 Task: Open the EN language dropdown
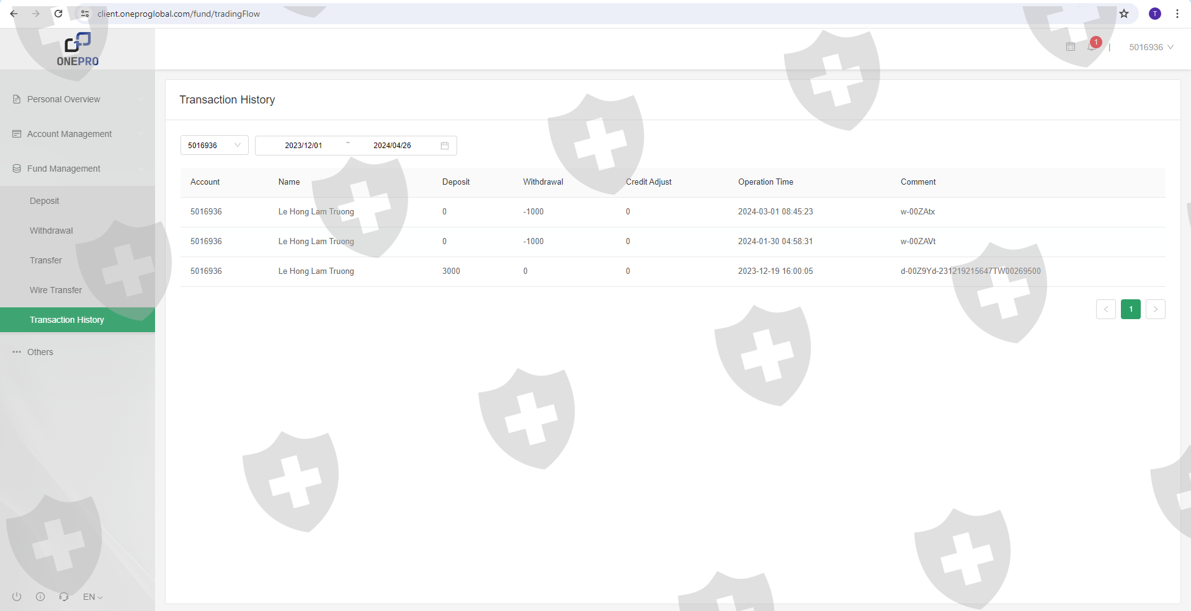coord(92,597)
